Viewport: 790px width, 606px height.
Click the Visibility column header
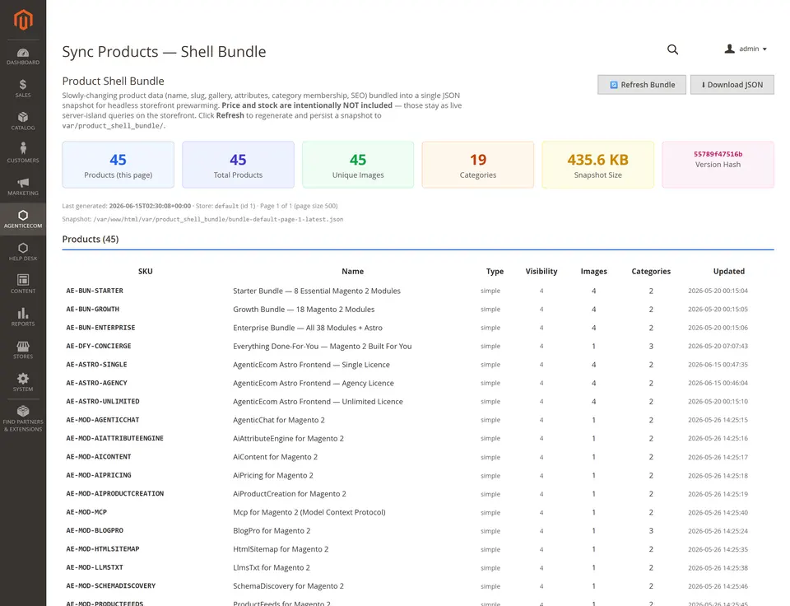(541, 271)
